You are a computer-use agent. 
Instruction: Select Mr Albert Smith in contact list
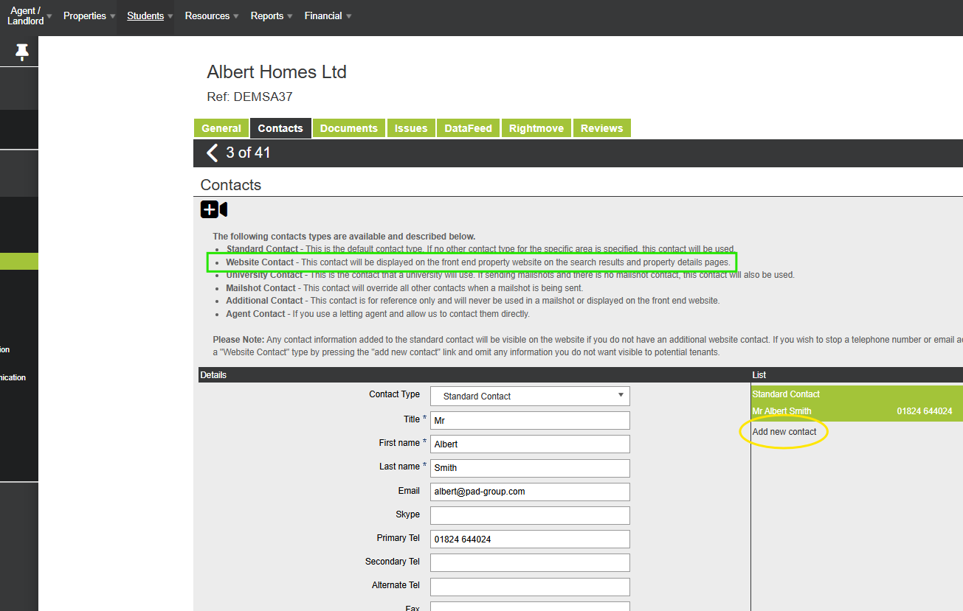point(781,411)
